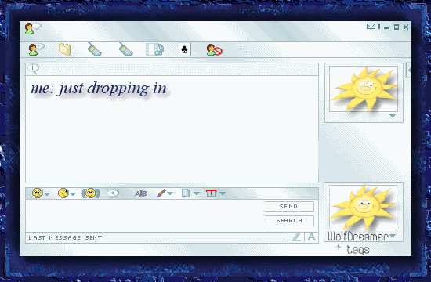Block the contact with red prohibited icon
Image resolution: width=431 pixels, height=282 pixels.
tap(215, 50)
